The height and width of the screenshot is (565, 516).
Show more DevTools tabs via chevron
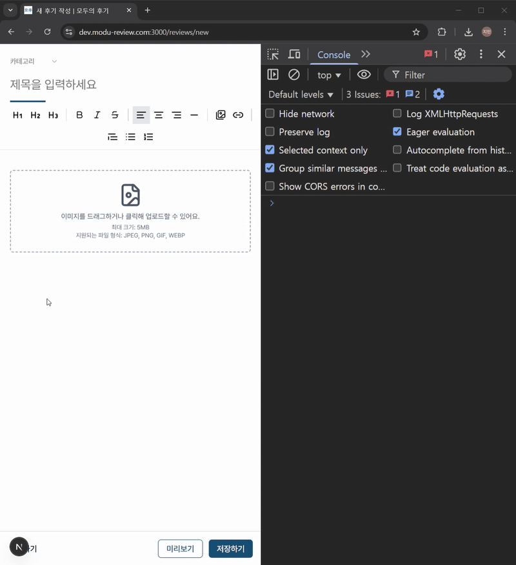(366, 55)
